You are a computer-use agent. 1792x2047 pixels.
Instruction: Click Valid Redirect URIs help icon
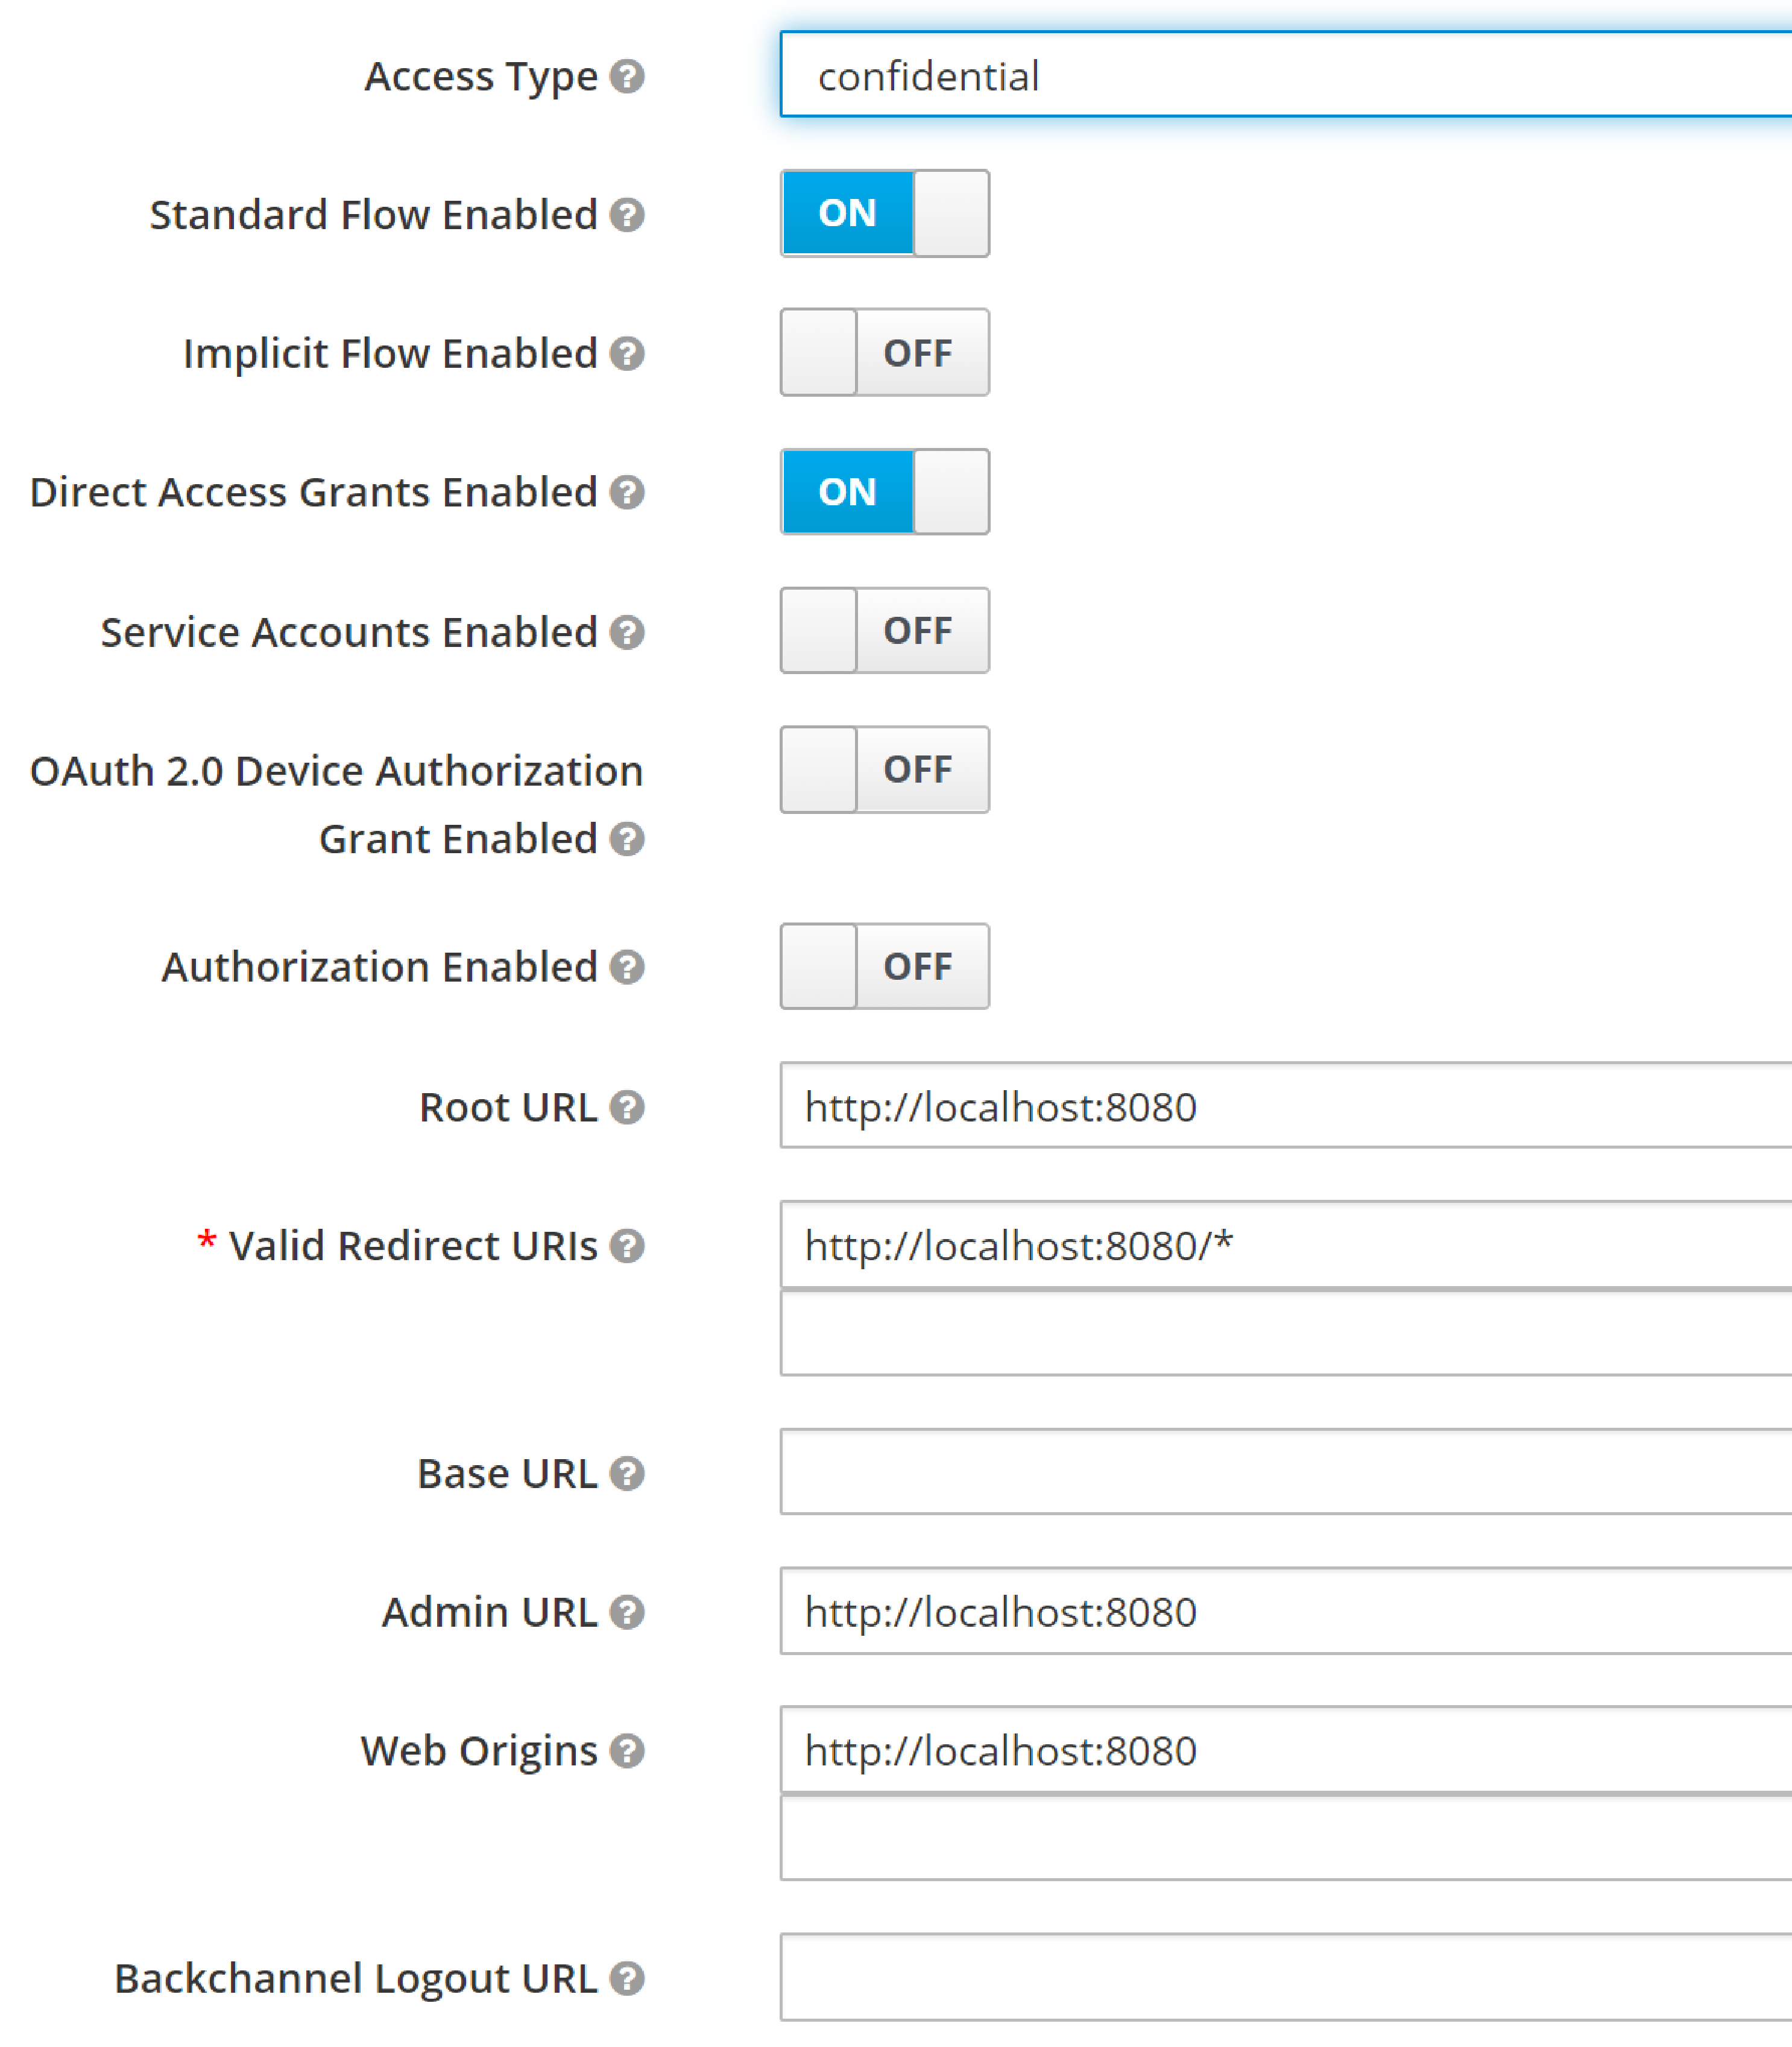tap(627, 1246)
